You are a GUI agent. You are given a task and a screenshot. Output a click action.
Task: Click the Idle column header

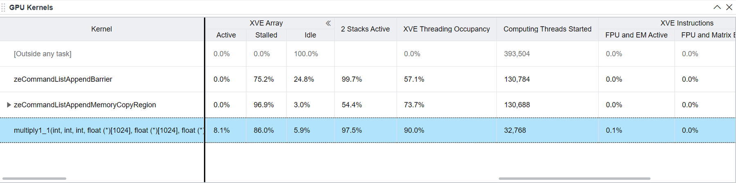310,35
